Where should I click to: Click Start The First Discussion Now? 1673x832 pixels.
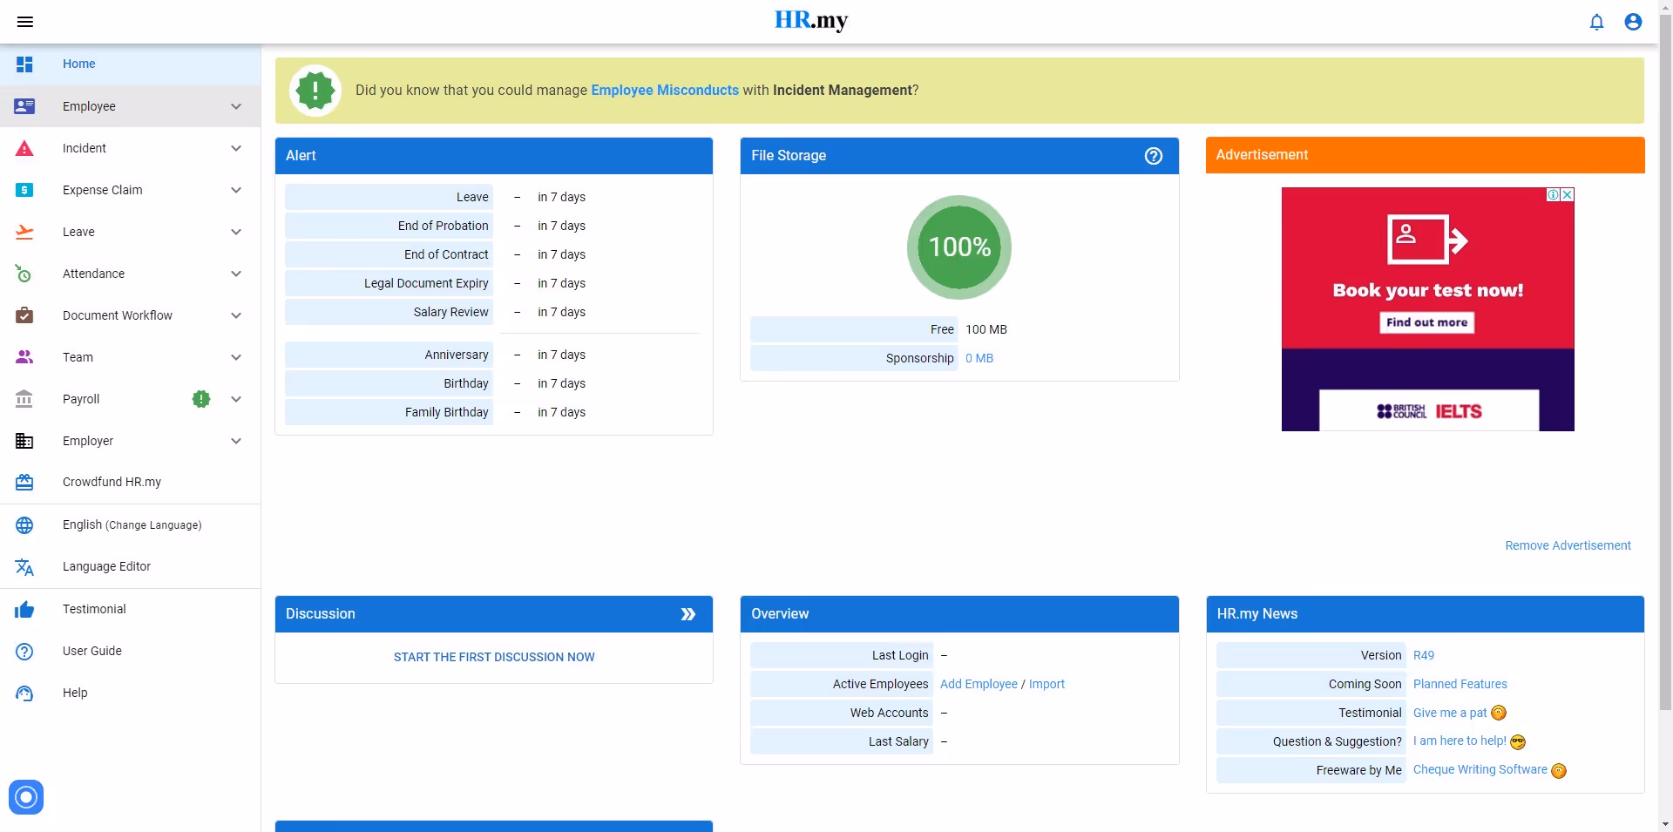494,657
